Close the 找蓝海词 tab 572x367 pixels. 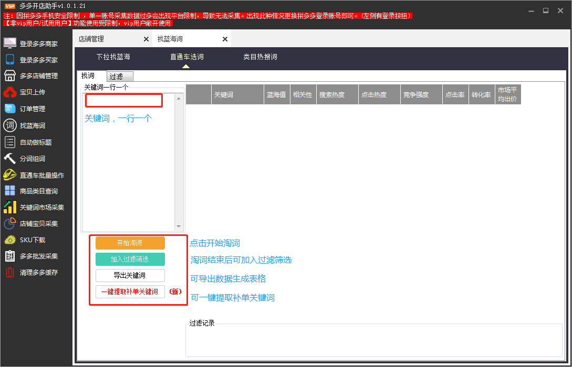[x=225, y=39]
